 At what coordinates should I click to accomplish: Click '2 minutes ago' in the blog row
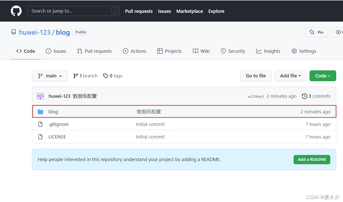tap(316, 112)
